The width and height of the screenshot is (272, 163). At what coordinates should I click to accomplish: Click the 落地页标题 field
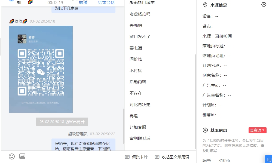[x=217, y=46]
